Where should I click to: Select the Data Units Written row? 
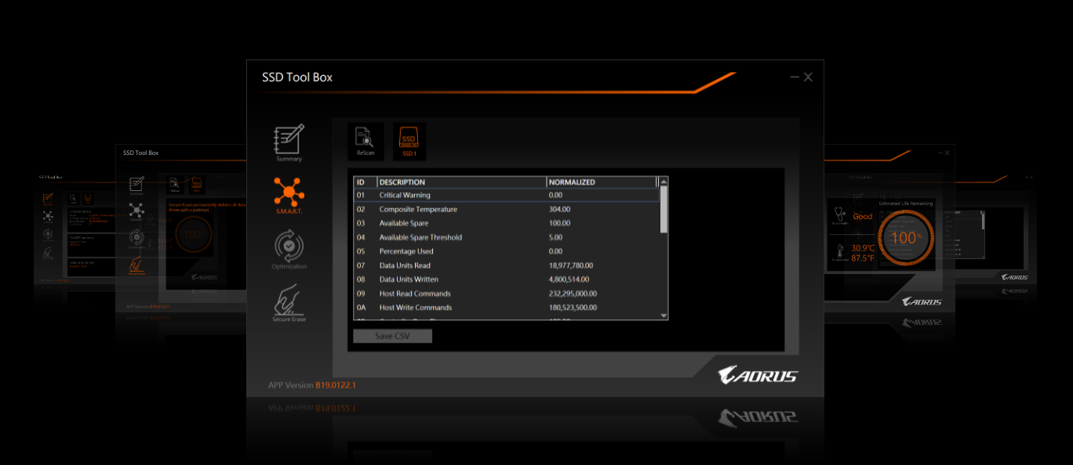pyautogui.click(x=507, y=279)
